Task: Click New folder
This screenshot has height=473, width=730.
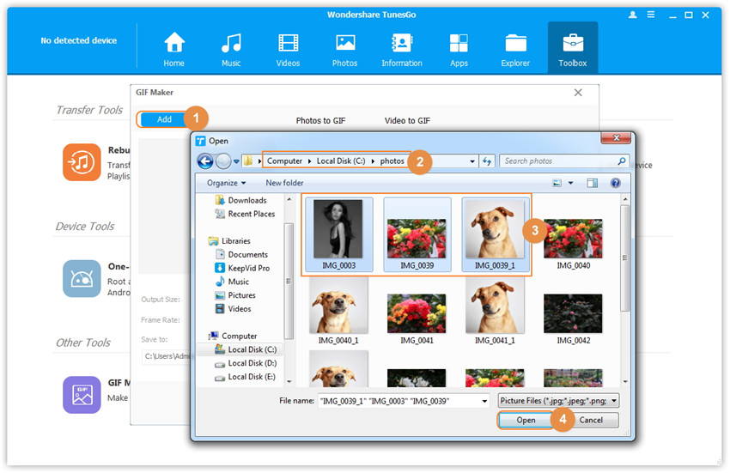Action: point(284,183)
